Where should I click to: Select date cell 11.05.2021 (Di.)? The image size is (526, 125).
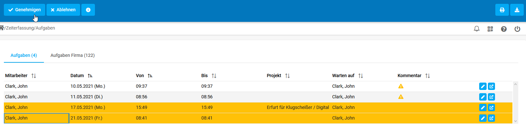[102, 97]
